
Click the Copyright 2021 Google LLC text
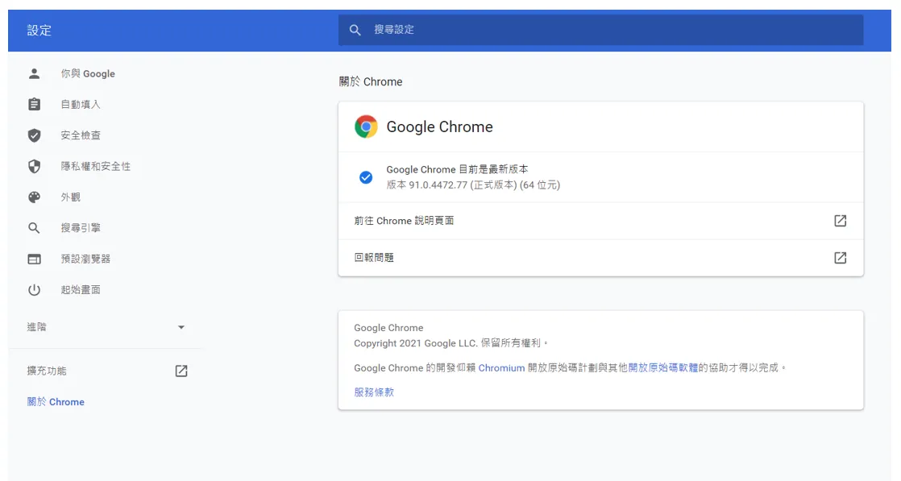(x=451, y=343)
